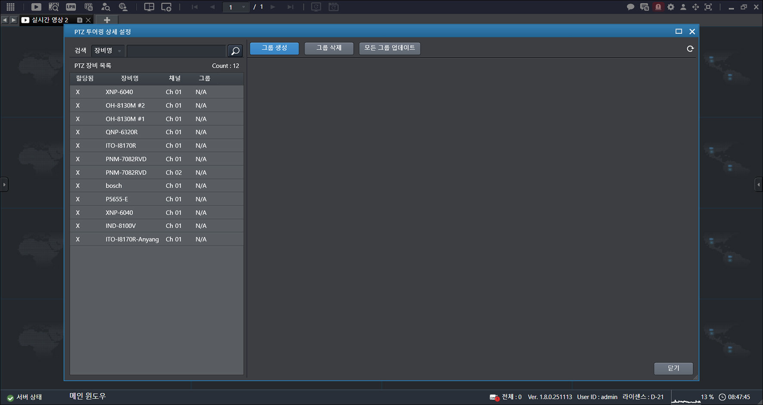Open the settings gear in the top bar

[x=671, y=7]
